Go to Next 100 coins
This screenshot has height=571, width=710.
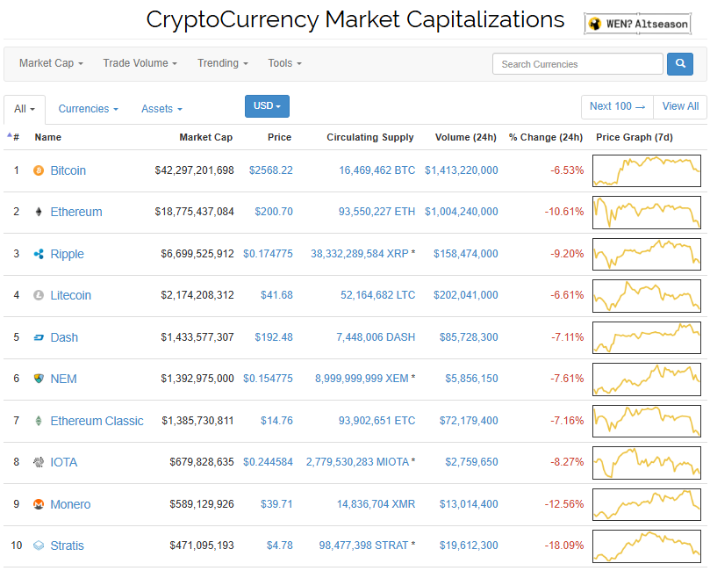pos(617,106)
